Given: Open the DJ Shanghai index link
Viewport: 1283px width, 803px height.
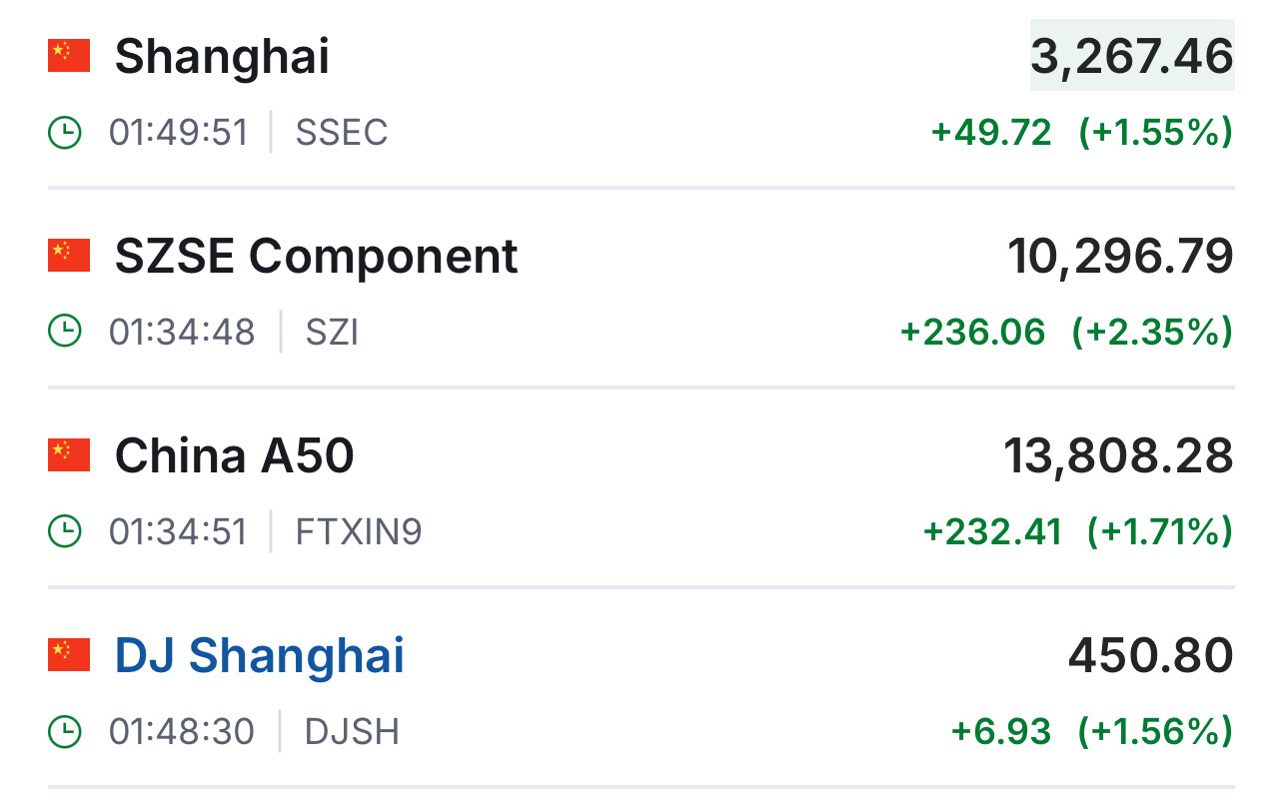Looking at the screenshot, I should click(260, 655).
